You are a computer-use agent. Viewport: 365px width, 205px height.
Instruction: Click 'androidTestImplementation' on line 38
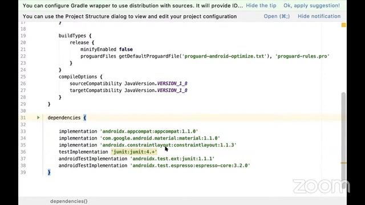pos(93,166)
